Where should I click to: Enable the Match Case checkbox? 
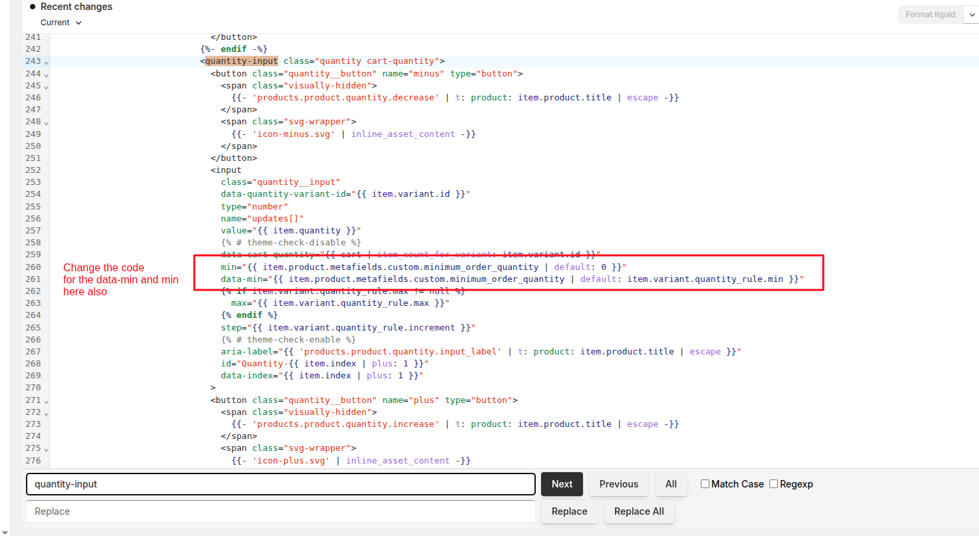705,484
